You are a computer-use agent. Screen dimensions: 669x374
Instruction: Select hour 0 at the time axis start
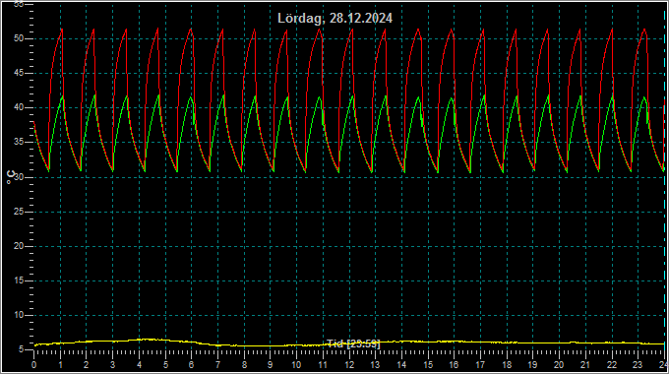coord(34,365)
